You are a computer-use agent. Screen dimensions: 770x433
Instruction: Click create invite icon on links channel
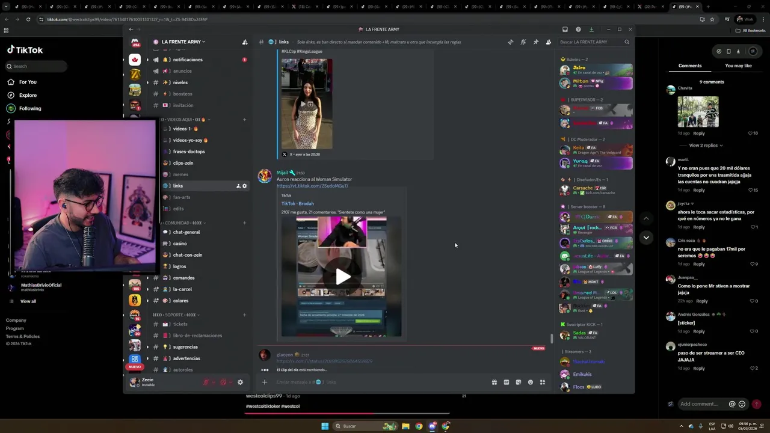[x=238, y=186]
